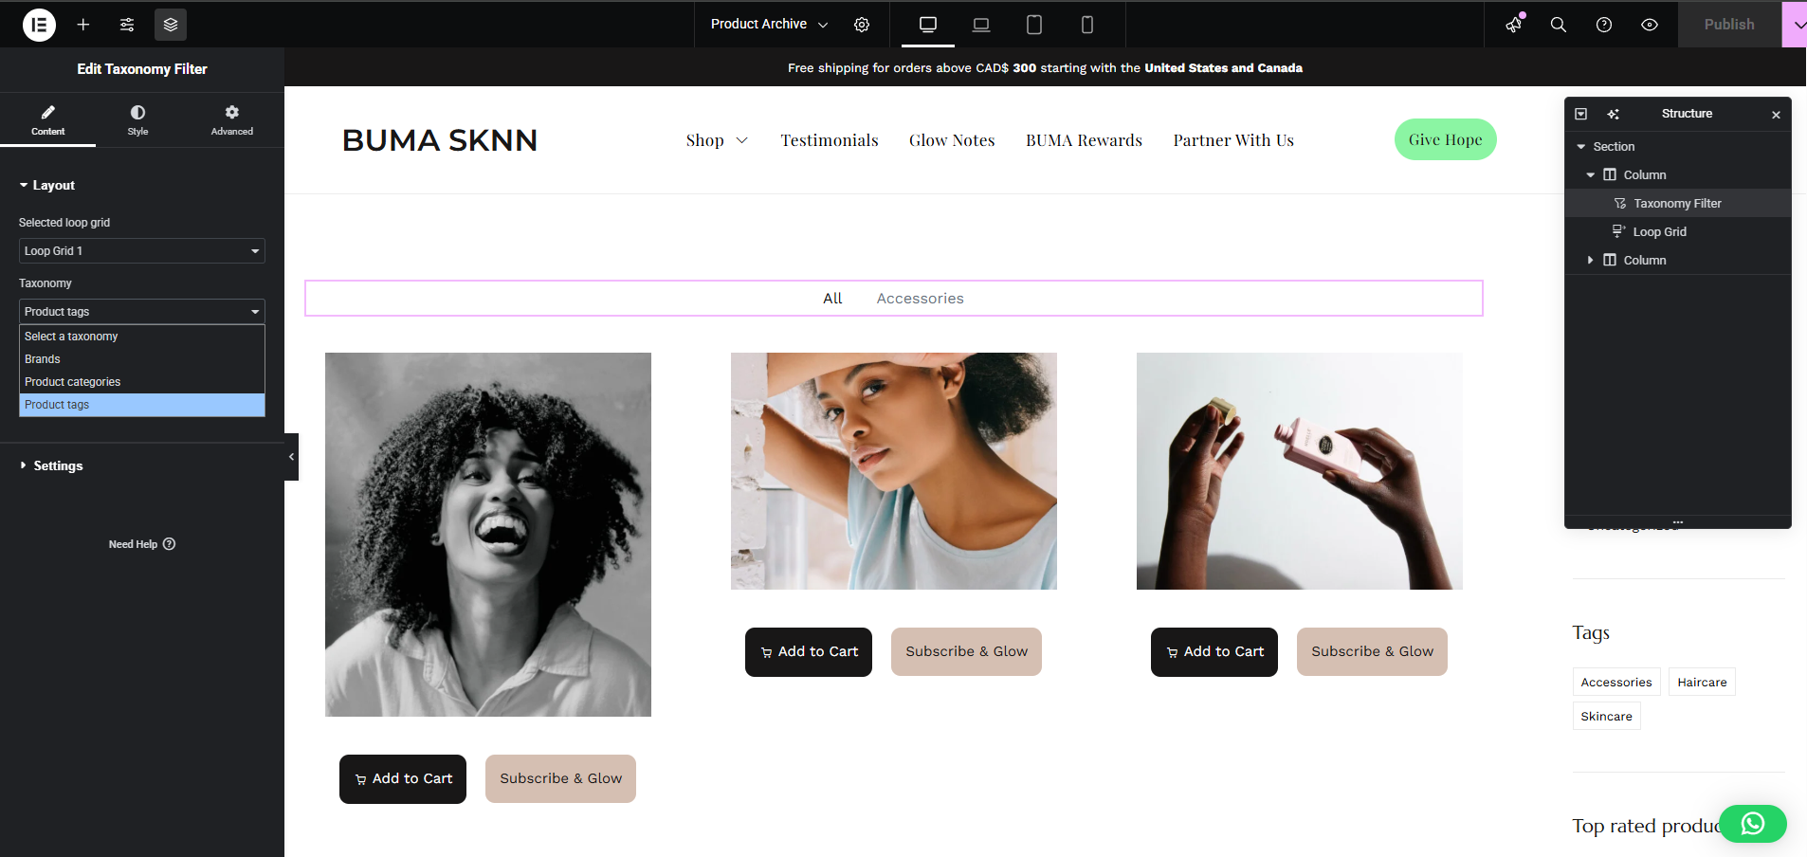Screen dimensions: 1807x857
Task: Select the Accessories filter
Action: tap(920, 299)
